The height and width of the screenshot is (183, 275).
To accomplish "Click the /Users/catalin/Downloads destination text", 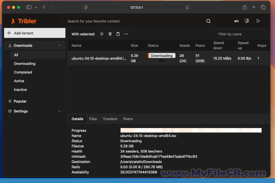I will (x=141, y=162).
